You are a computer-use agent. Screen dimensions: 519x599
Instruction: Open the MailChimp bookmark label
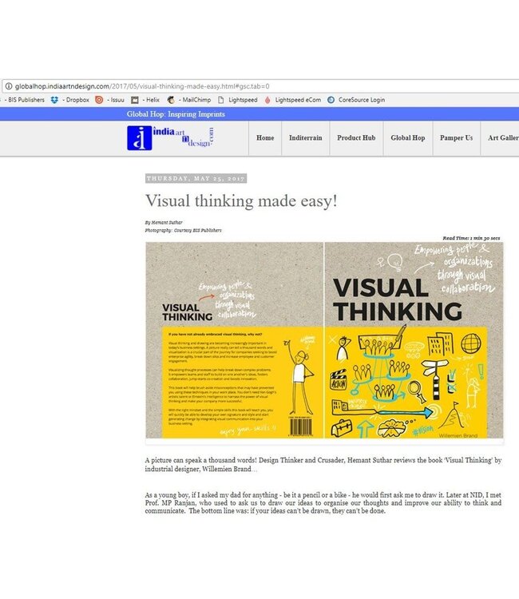tap(195, 100)
